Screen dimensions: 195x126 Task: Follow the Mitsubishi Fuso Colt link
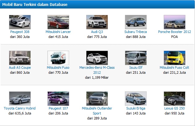175,68
